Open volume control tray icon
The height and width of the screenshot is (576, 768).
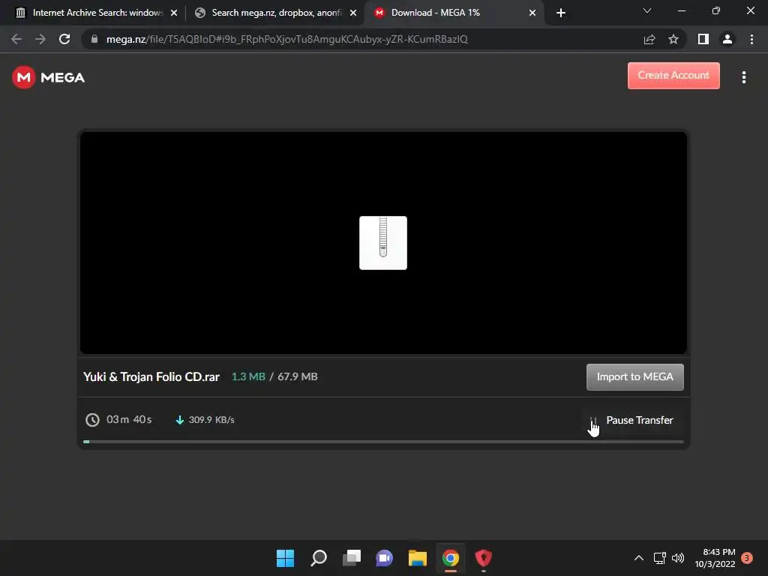click(x=678, y=558)
